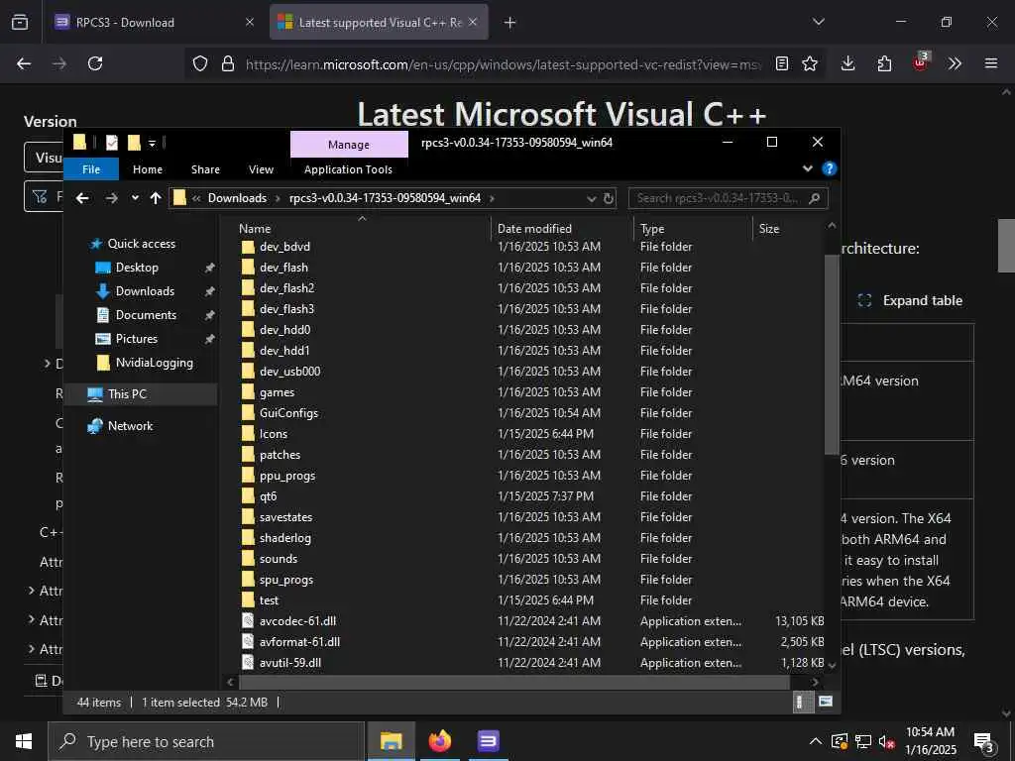Click Downloads in the address breadcrumb
Screen dimensions: 1015x761
point(237,198)
